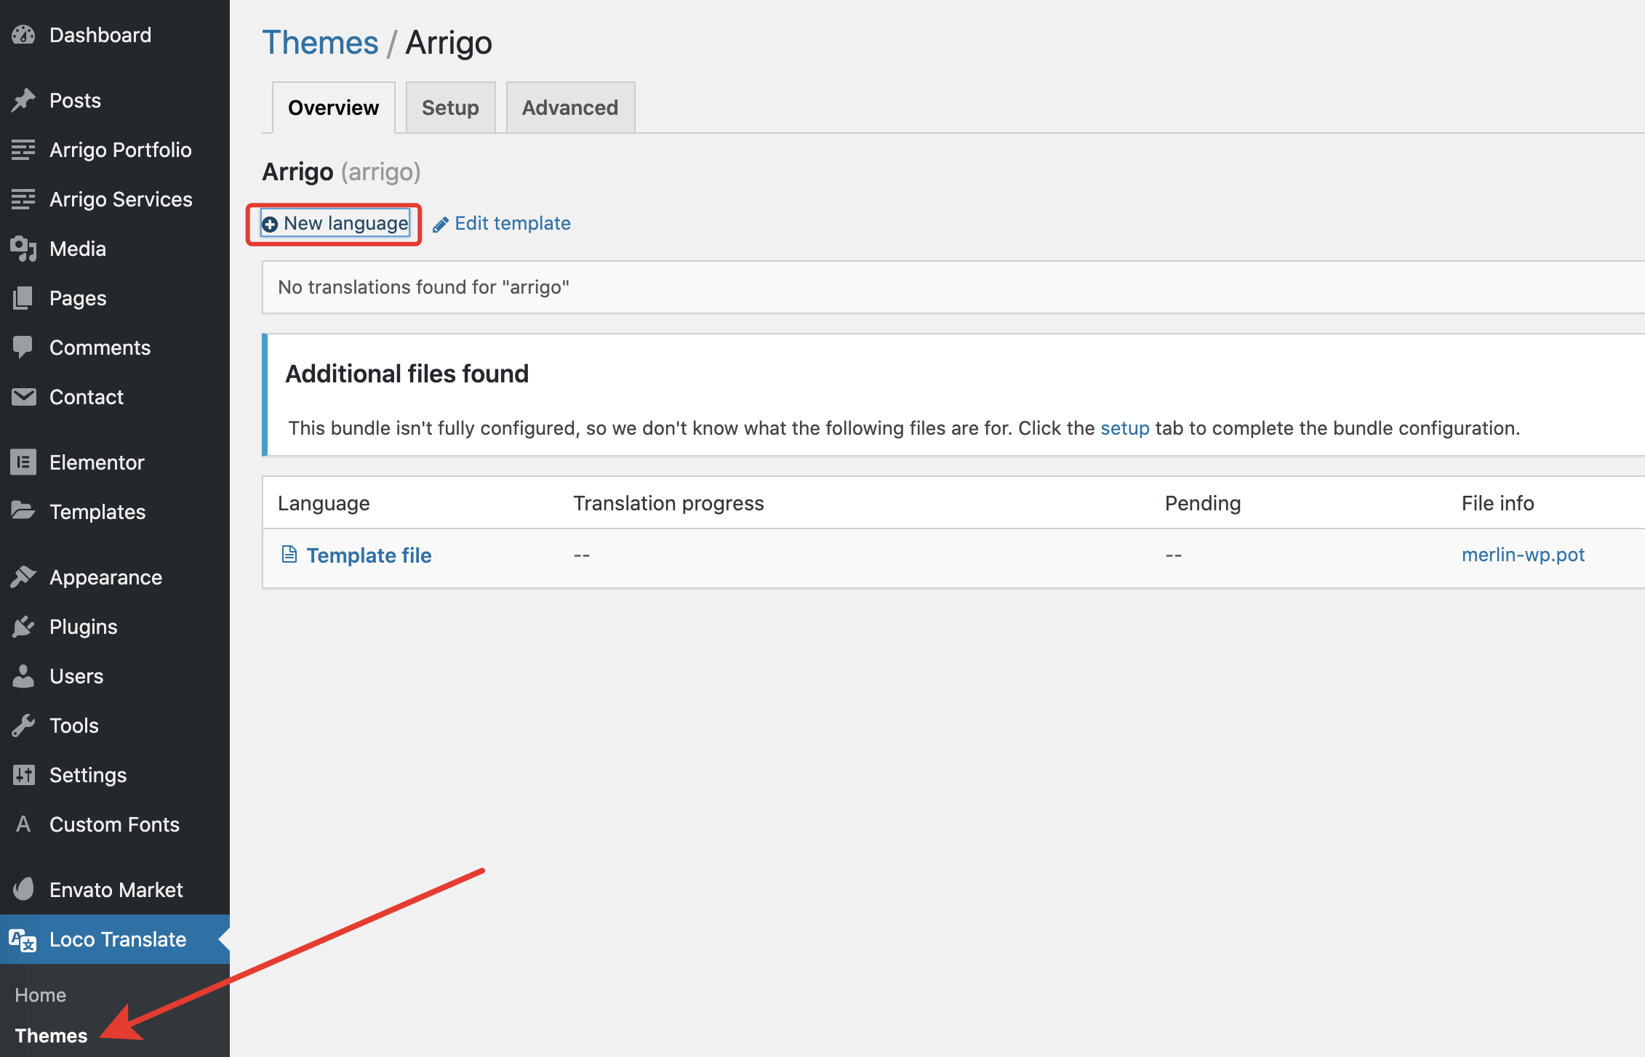Click the Loco Translate icon
The width and height of the screenshot is (1645, 1057).
(x=23, y=940)
